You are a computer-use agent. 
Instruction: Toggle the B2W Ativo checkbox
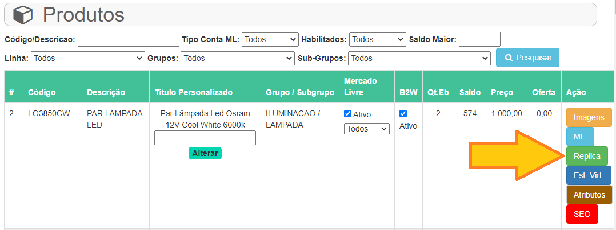pyautogui.click(x=403, y=114)
